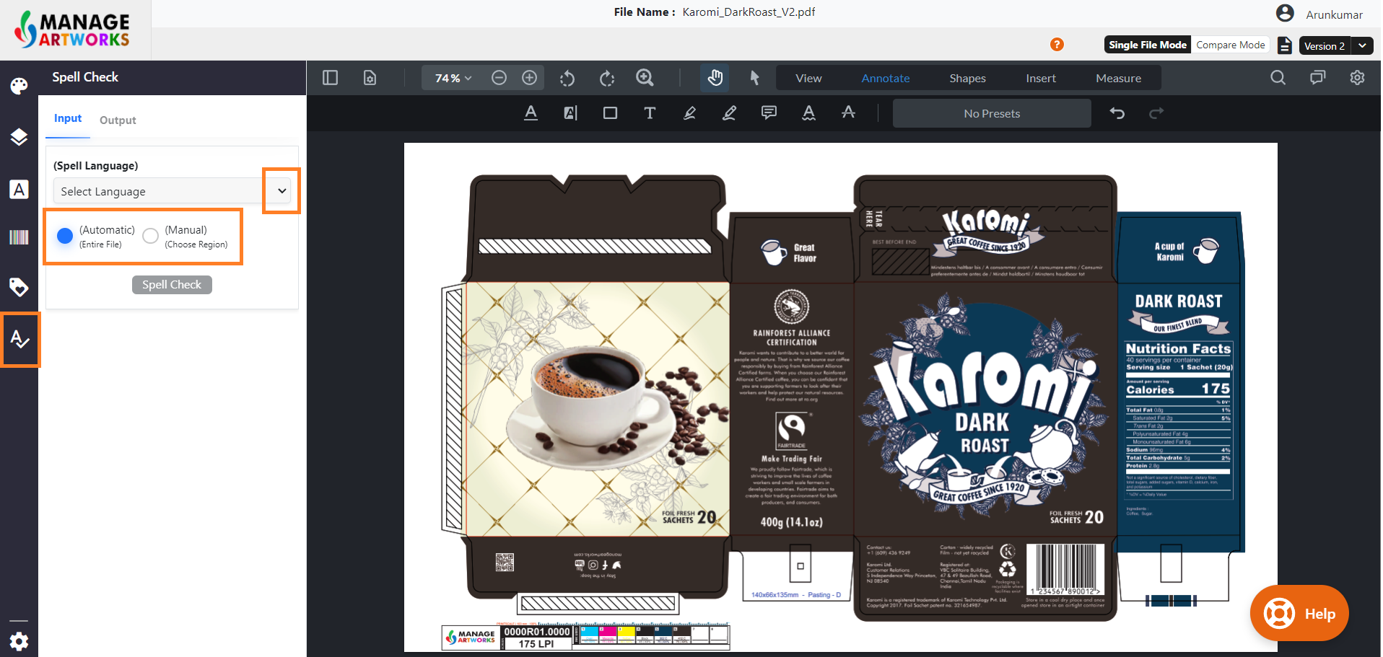Open the barcode sidebar tool
Image resolution: width=1383 pixels, height=657 pixels.
19,237
